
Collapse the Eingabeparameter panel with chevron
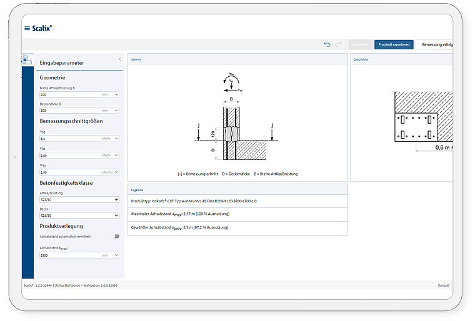[x=119, y=59]
